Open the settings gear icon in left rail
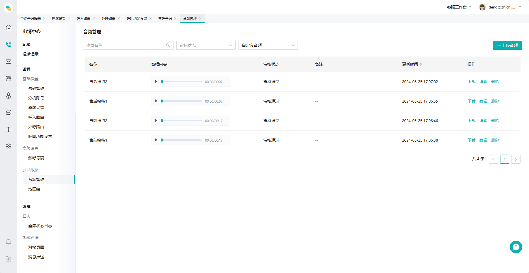This screenshot has width=529, height=273. (8, 146)
